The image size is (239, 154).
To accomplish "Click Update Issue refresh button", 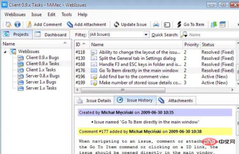I will pyautogui.click(x=130, y=24).
